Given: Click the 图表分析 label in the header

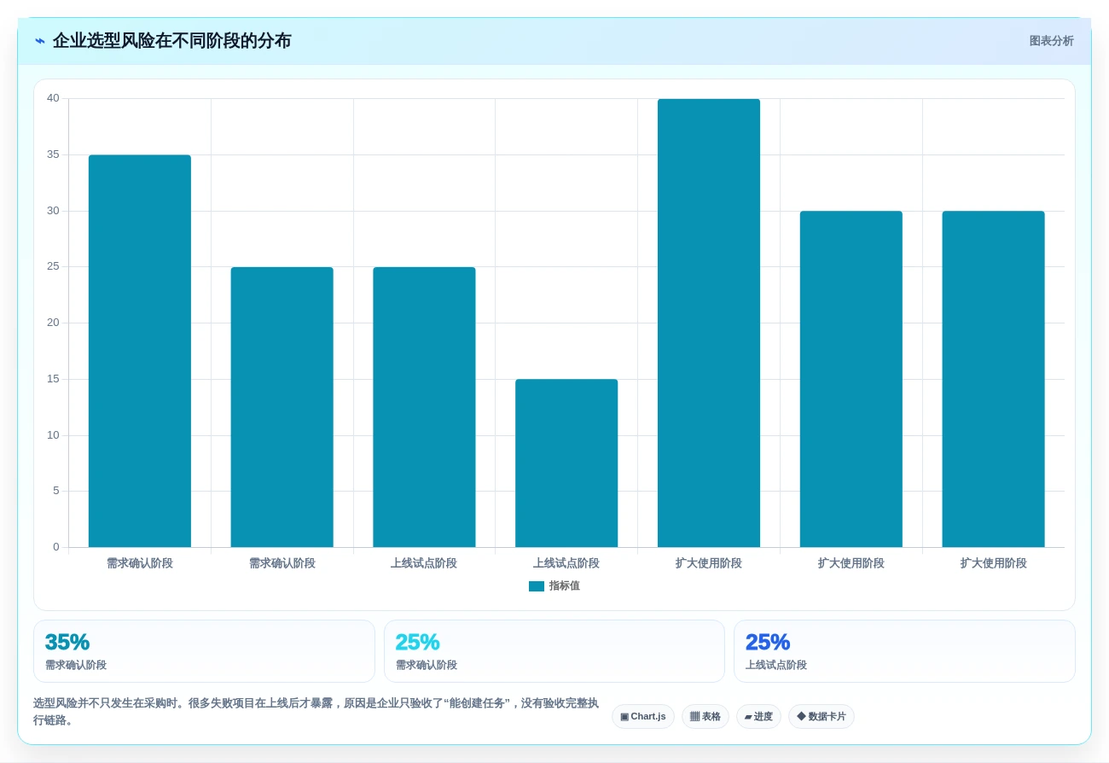Looking at the screenshot, I should (x=1051, y=41).
